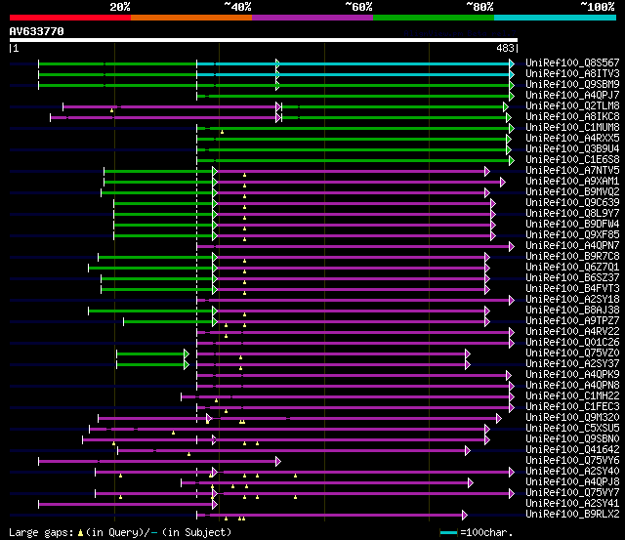
Task: Select hit UniRef100_Q6Z7Q1
Action: coord(572,268)
